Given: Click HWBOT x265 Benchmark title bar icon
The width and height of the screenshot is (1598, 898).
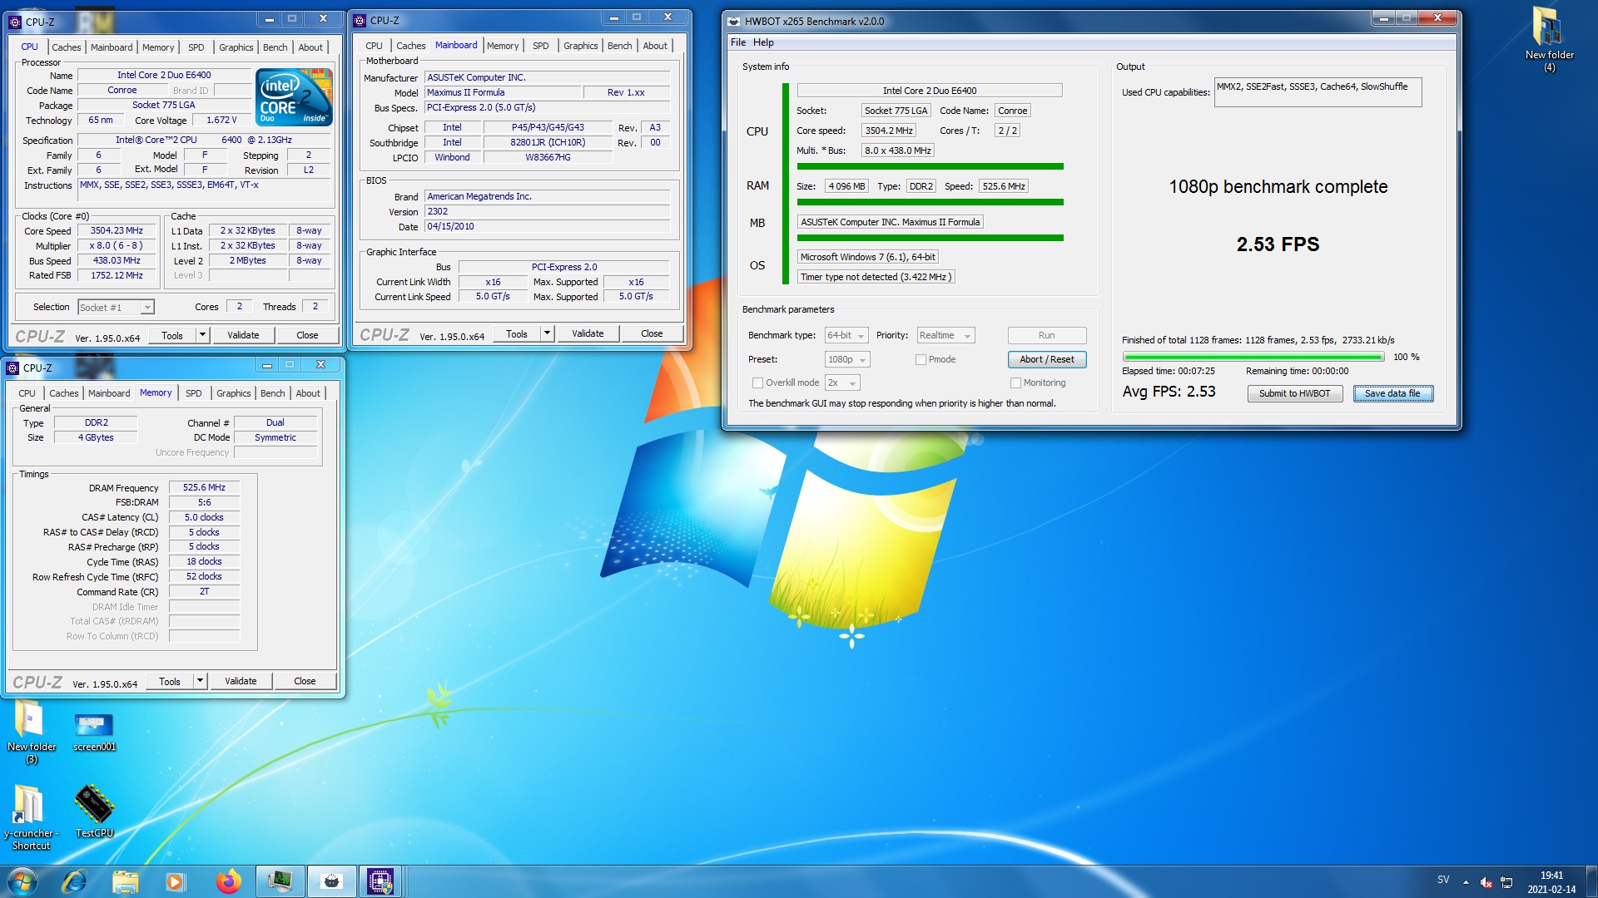Looking at the screenshot, I should tap(733, 21).
